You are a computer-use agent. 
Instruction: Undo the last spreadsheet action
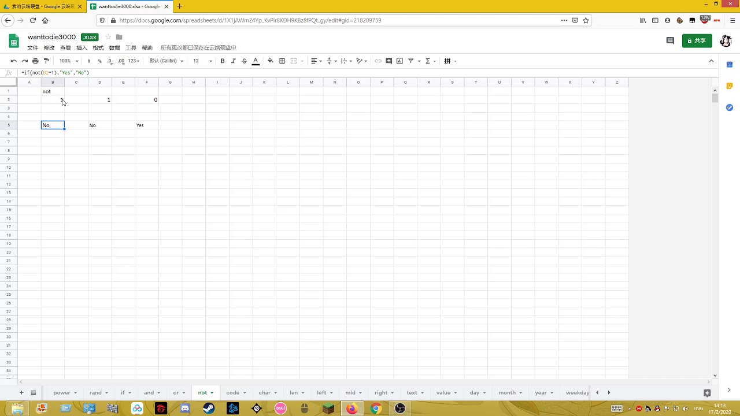point(14,61)
